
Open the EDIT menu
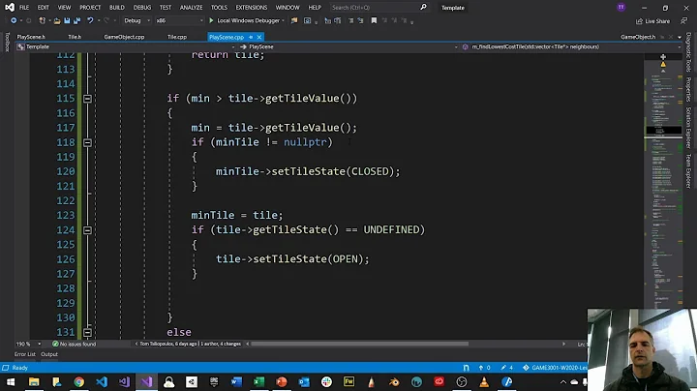[44, 8]
